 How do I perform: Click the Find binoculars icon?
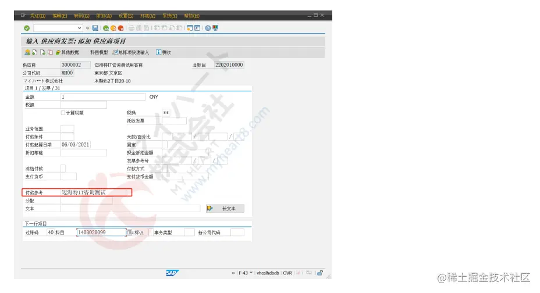(x=139, y=28)
